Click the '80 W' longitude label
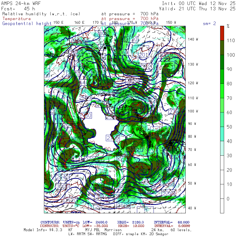Image resolution: width=237 pixels, height=237 pixels. click(x=192, y=136)
